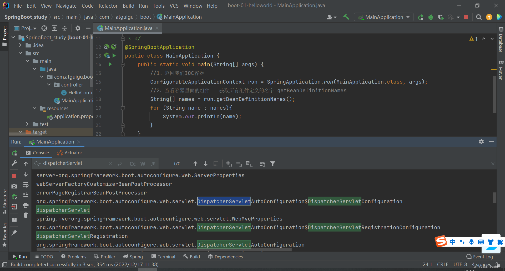
Task: Collapse the target folder
Action: (20, 132)
